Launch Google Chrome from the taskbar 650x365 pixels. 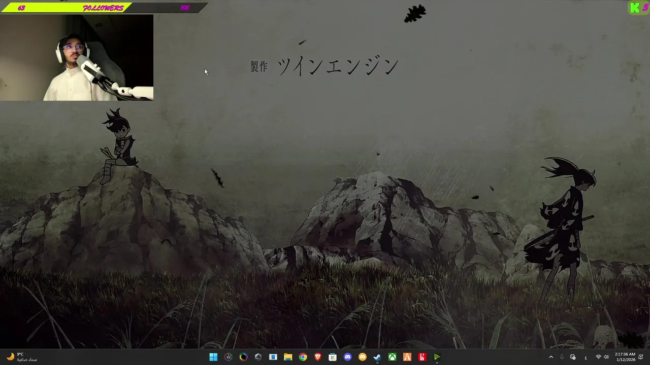[x=303, y=357]
